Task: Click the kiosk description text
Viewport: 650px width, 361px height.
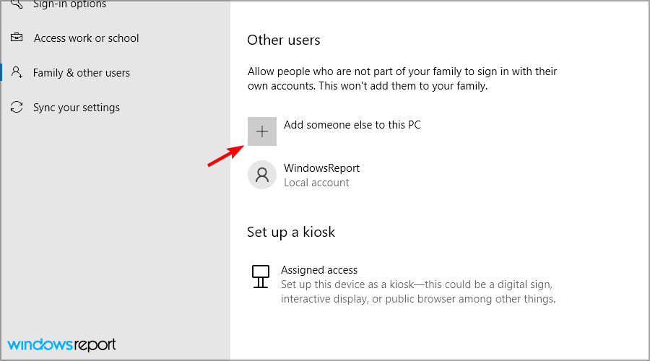Action: (418, 292)
